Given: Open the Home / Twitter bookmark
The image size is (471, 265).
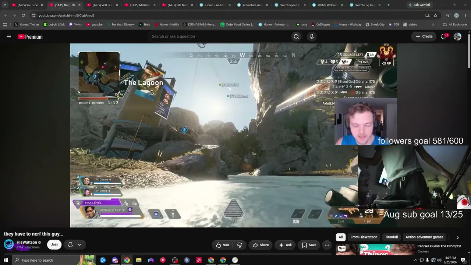Looking at the screenshot, I should [26, 25].
